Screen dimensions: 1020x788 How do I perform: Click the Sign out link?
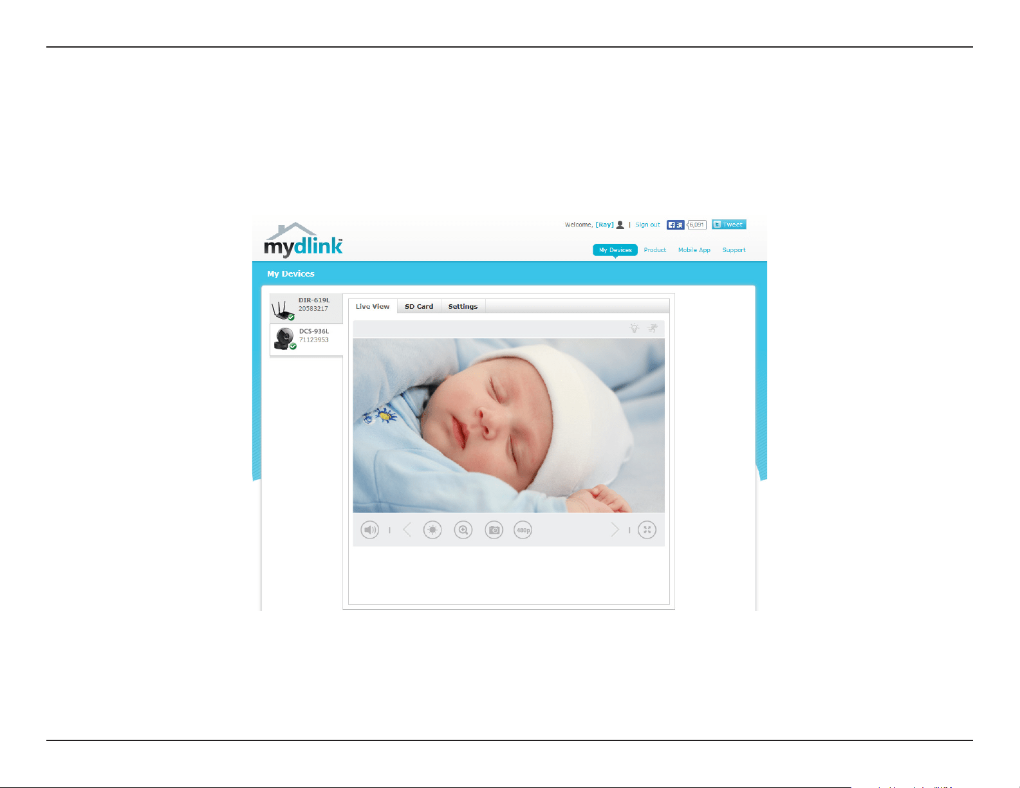(x=647, y=224)
